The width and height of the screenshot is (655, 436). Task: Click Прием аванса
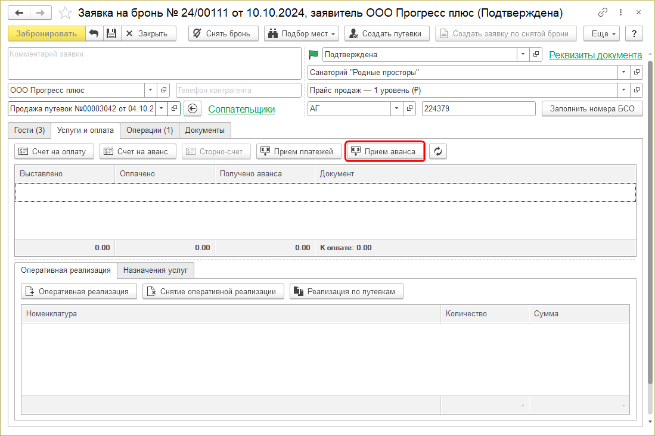coord(385,151)
